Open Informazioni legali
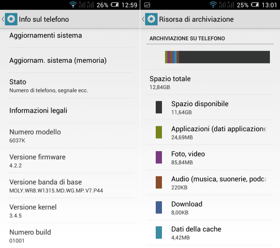The image size is (280, 248). (70, 110)
